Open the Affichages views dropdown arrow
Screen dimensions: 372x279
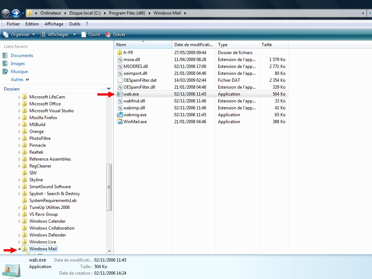[74, 35]
